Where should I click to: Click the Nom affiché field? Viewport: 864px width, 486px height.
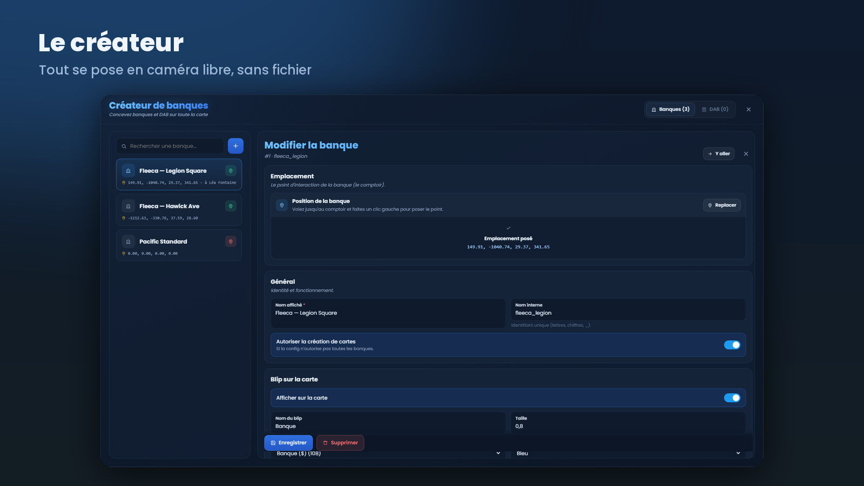[x=388, y=313]
